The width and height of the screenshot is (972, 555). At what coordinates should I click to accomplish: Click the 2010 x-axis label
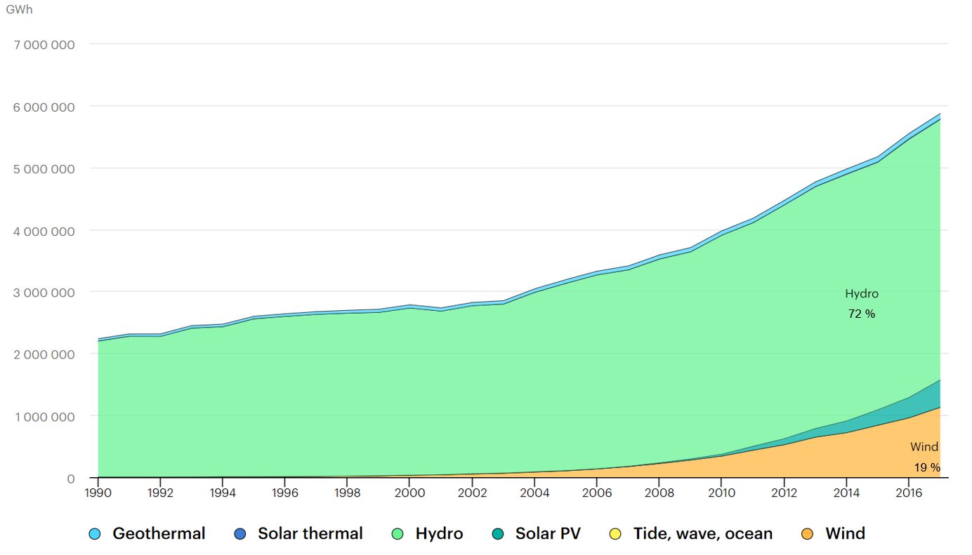(x=721, y=493)
